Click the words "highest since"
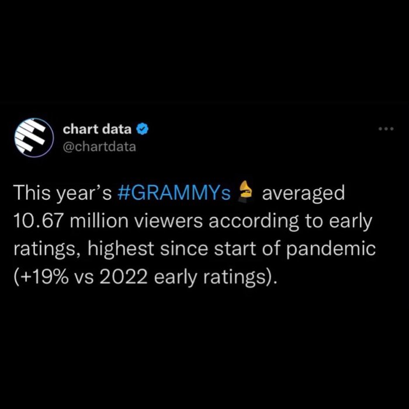Screen dimensions: 409x409 click(148, 249)
